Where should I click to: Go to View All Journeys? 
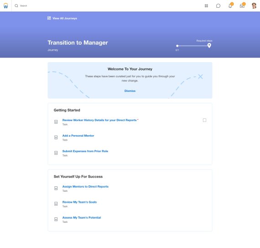click(x=65, y=18)
